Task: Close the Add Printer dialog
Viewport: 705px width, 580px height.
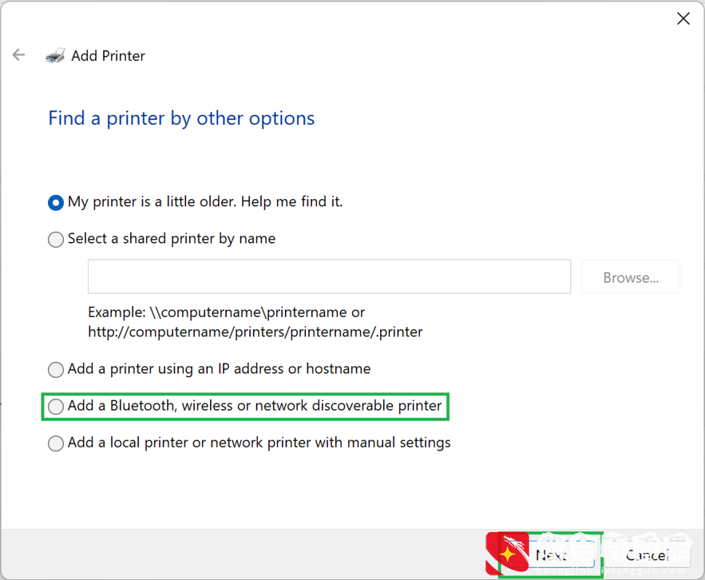Action: (683, 18)
